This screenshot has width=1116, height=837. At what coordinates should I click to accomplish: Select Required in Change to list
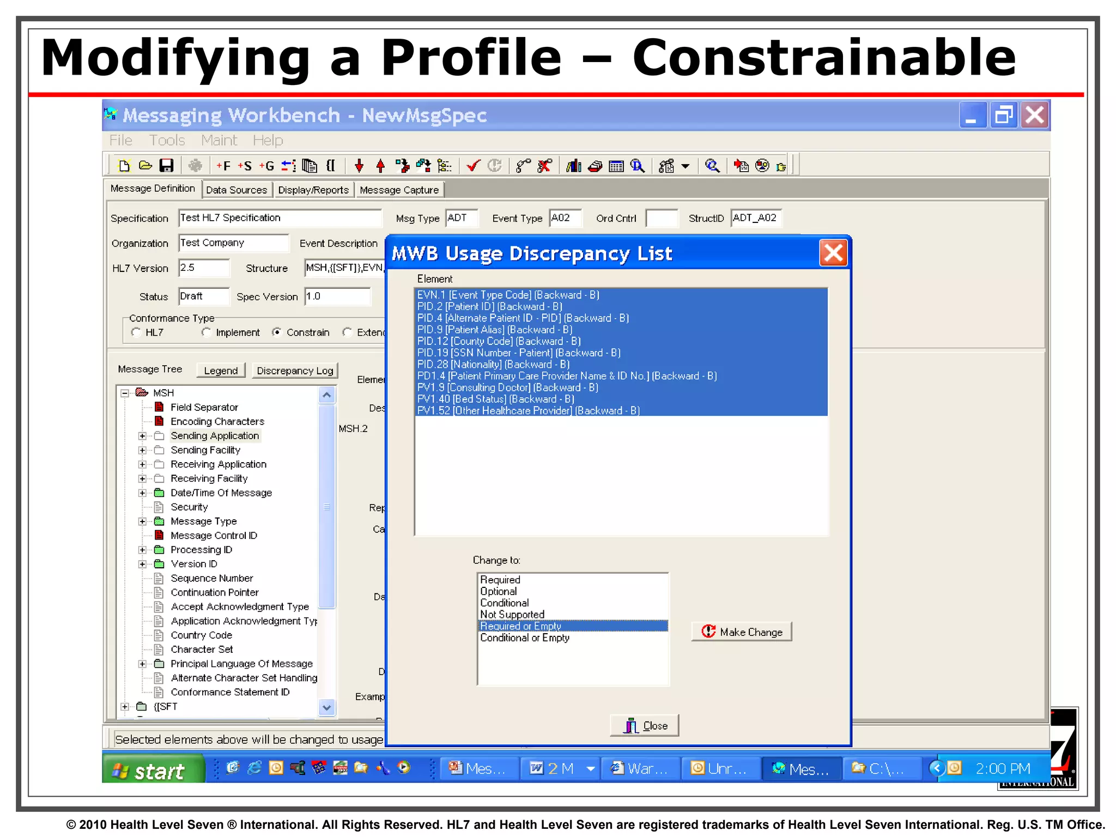click(x=573, y=580)
